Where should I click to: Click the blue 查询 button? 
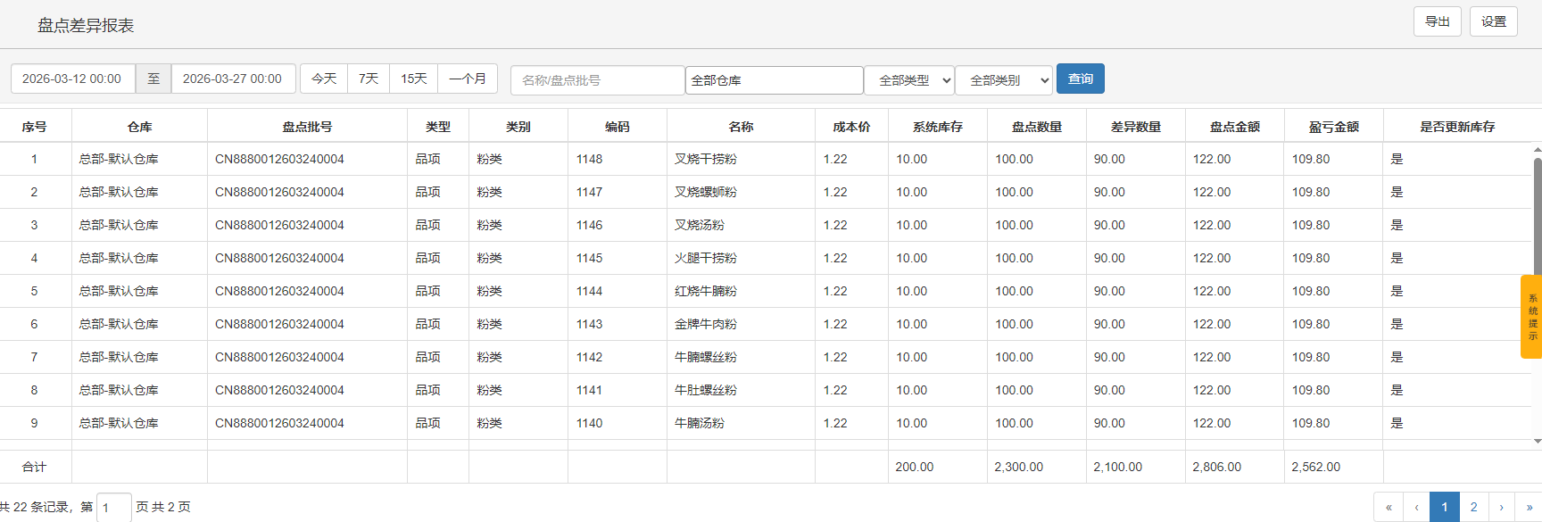1080,79
